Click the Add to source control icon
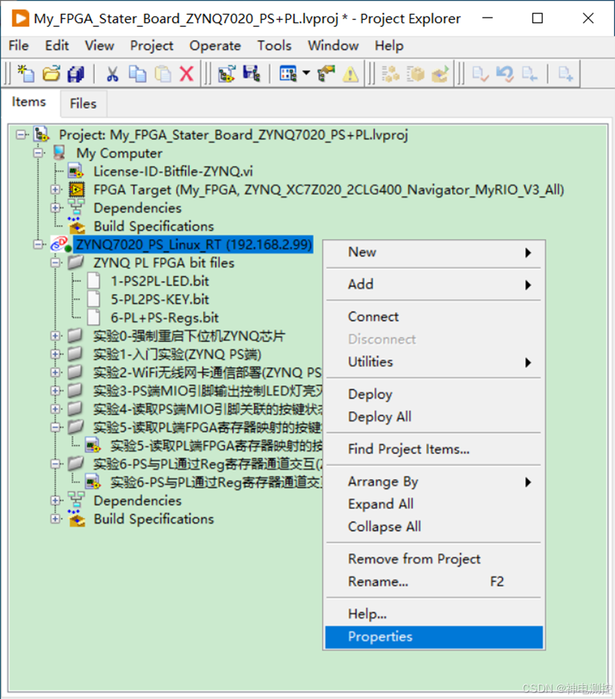 (565, 74)
